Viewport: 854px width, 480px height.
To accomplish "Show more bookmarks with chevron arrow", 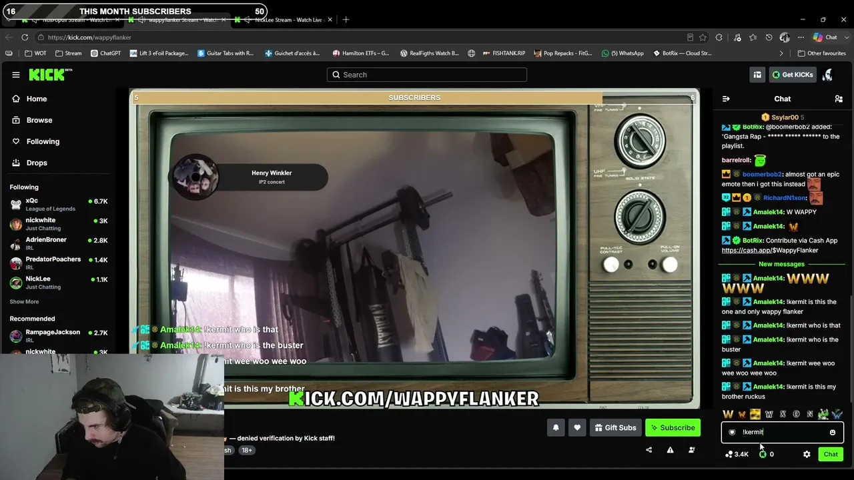I will (x=781, y=53).
